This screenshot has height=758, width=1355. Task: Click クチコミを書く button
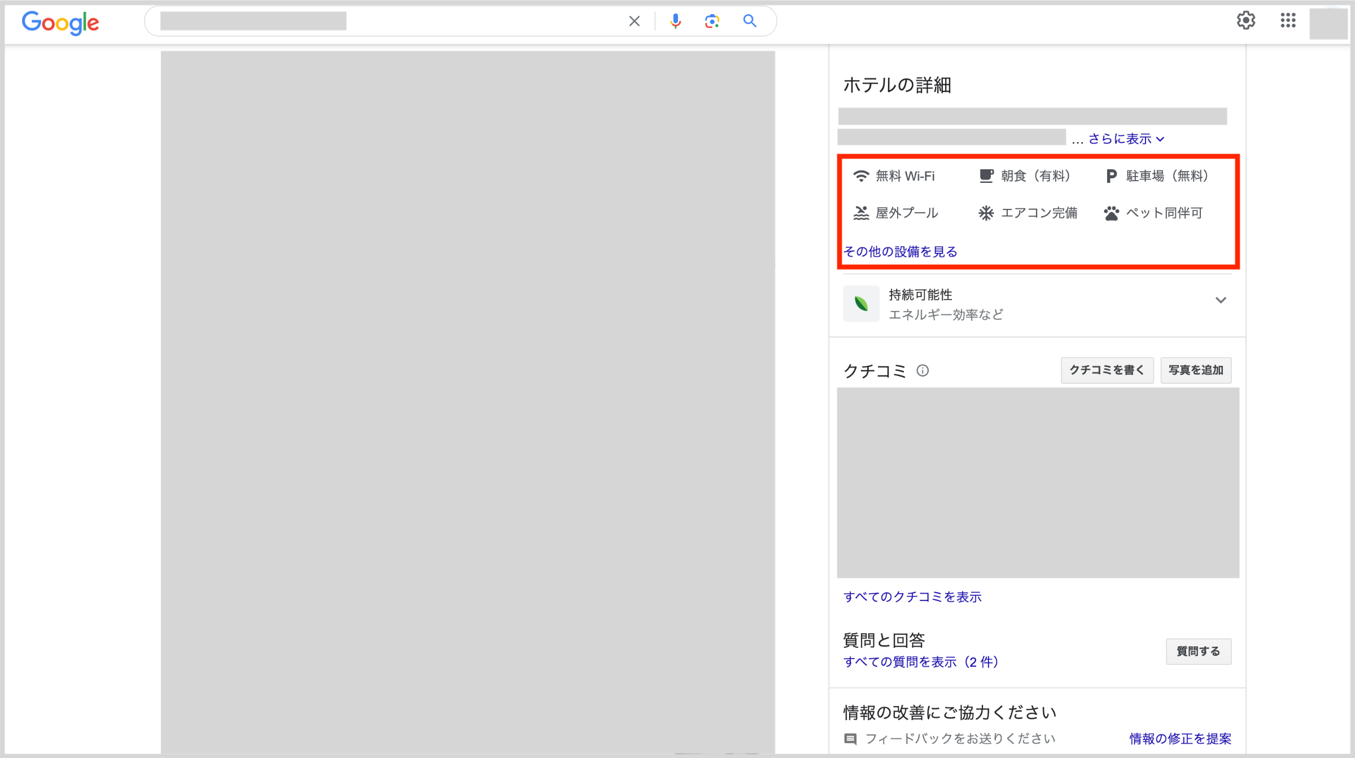(1107, 370)
